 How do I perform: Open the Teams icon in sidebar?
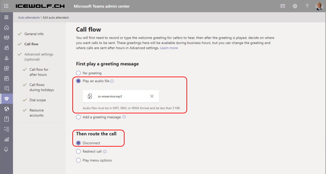click(x=7, y=37)
